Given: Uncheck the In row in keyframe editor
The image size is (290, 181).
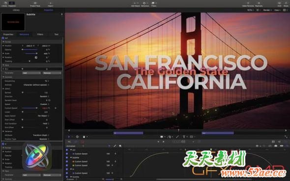Looking at the screenshot, I should click(x=67, y=169).
